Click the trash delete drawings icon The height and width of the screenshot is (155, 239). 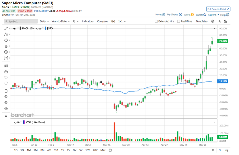(x=6, y=91)
